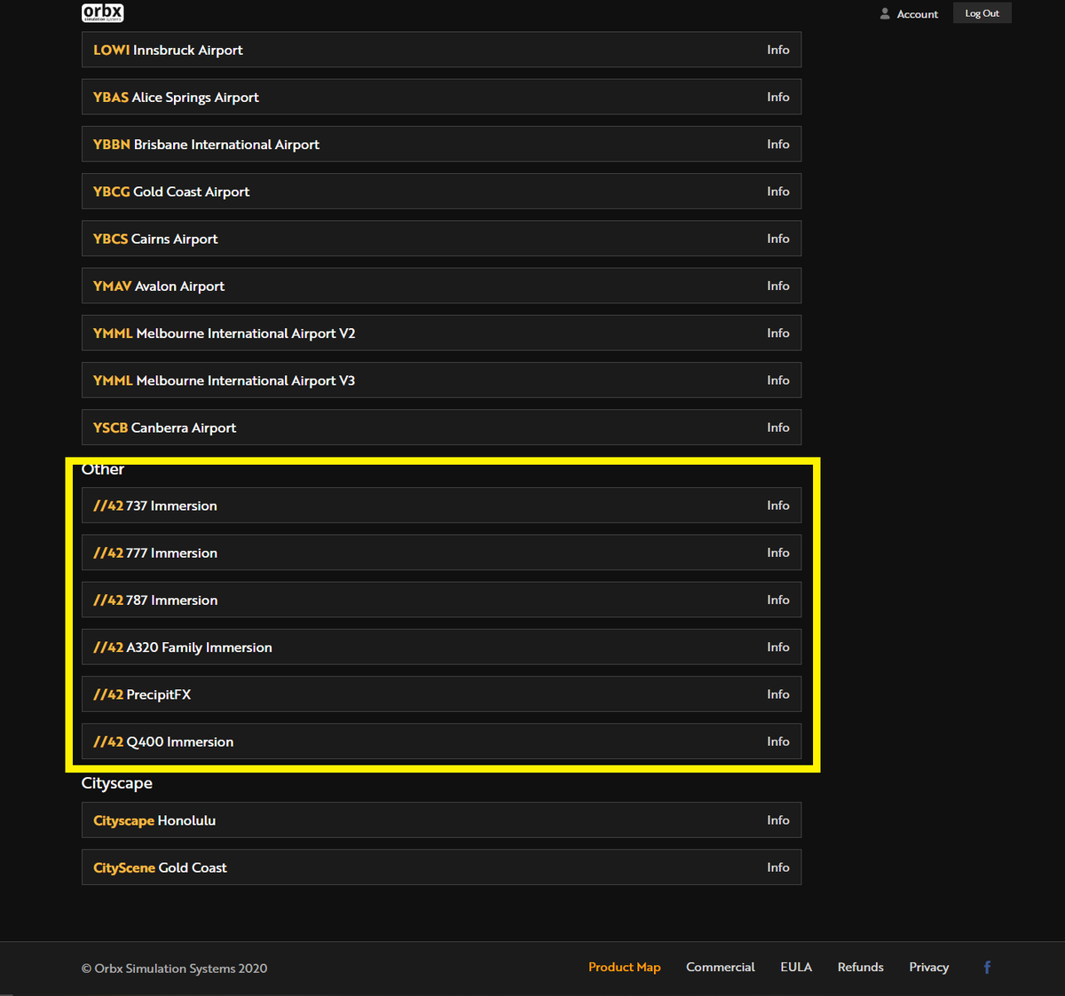
Task: View Info for A320 Family Immersion
Action: [x=778, y=647]
